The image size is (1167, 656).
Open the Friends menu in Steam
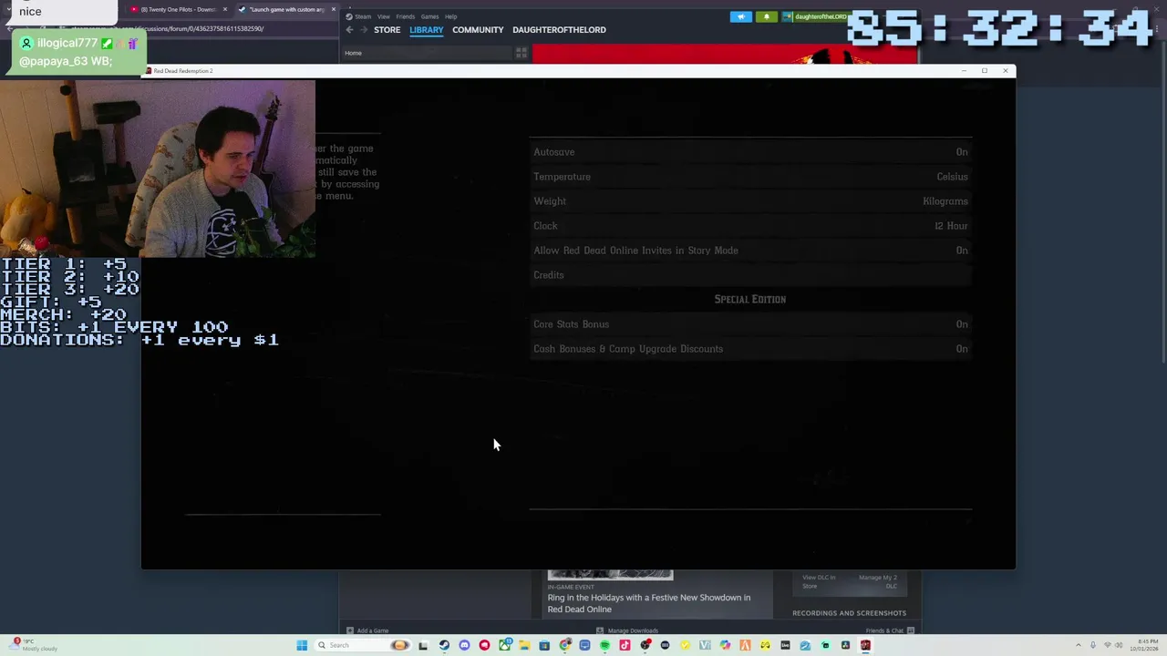click(406, 16)
